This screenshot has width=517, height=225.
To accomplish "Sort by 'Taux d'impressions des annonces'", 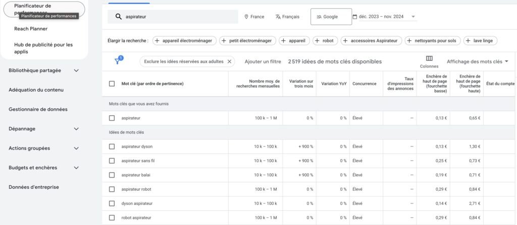I will (400, 84).
